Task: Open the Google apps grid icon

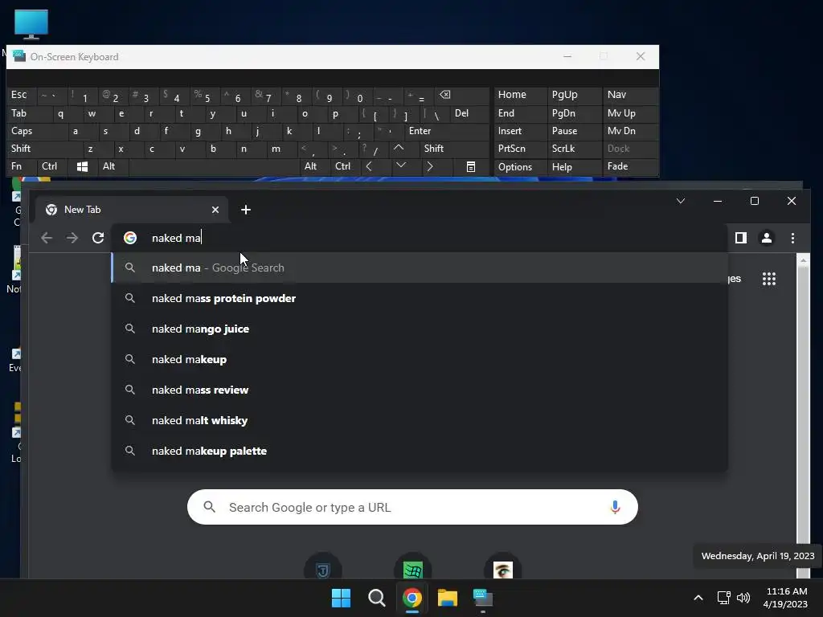Action: 769,279
